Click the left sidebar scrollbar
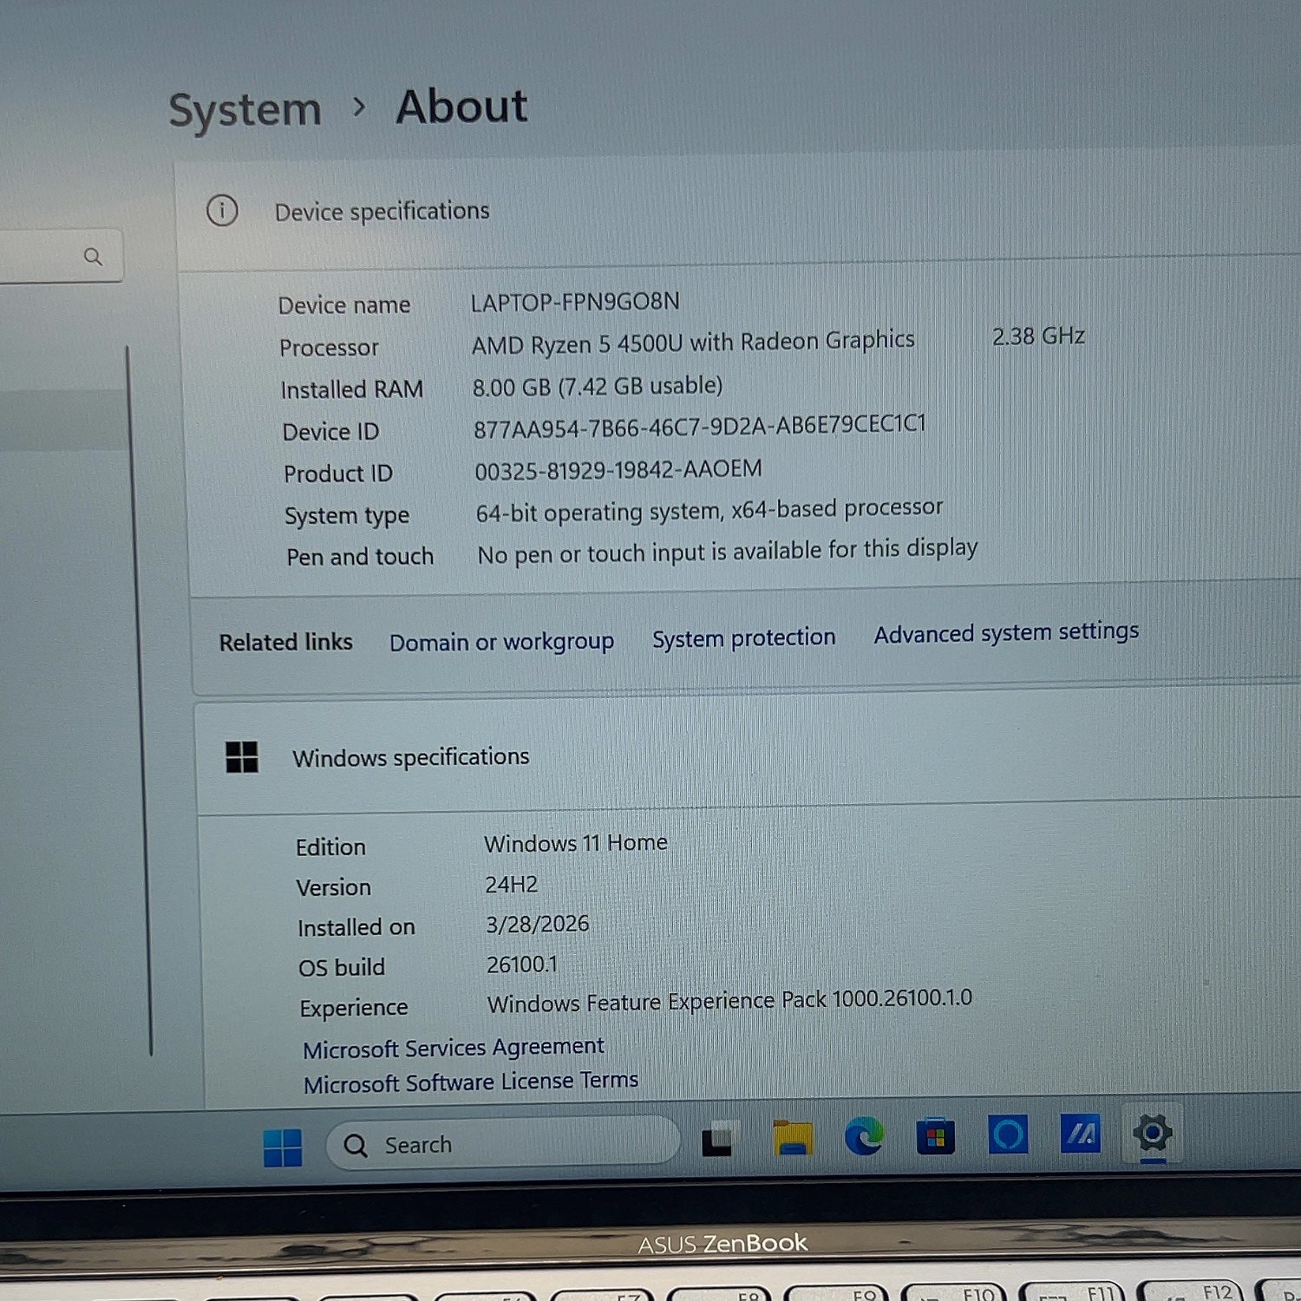The width and height of the screenshot is (1301, 1301). coord(139,701)
